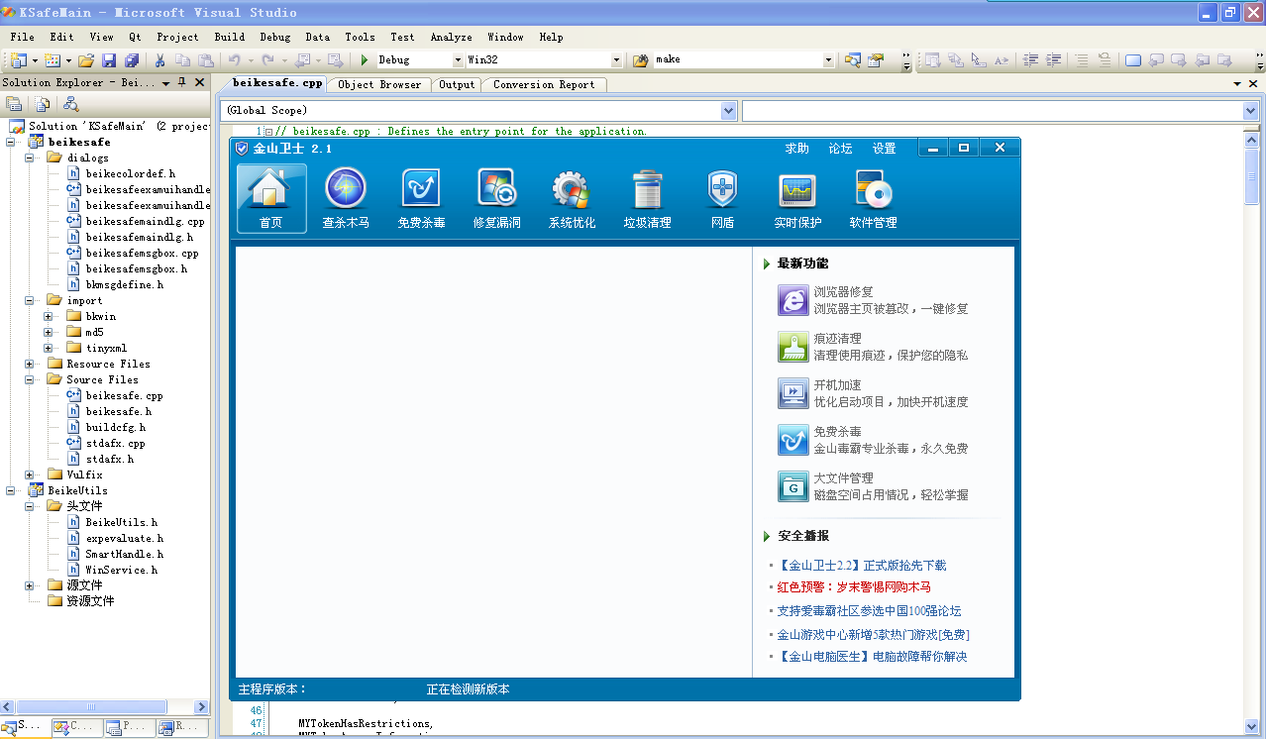Image resolution: width=1266 pixels, height=739 pixels.
Task: Open the 软件管理 software management icon
Action: [873, 189]
